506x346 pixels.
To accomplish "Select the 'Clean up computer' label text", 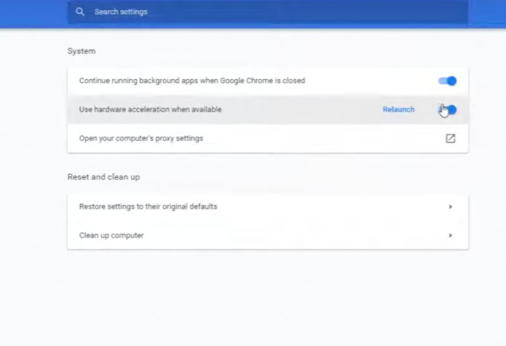I will (111, 236).
